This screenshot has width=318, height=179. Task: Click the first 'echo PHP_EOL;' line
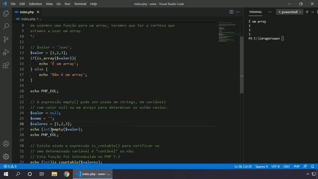pos(44,91)
